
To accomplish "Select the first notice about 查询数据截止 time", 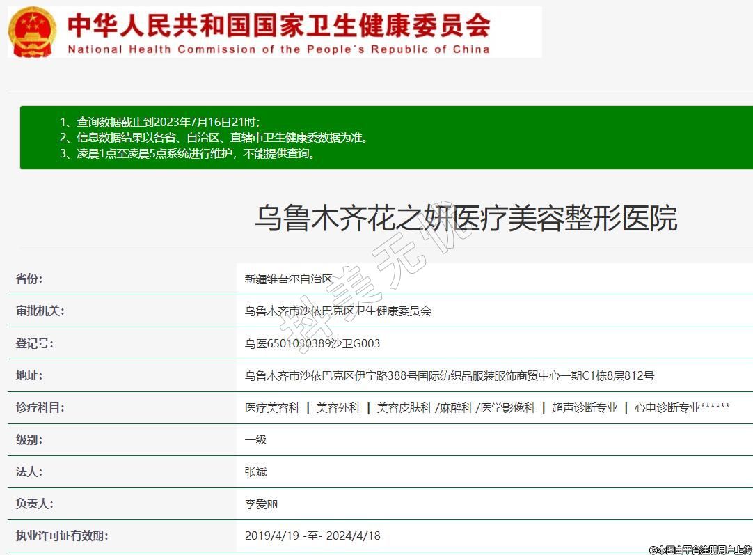I will tap(159, 122).
